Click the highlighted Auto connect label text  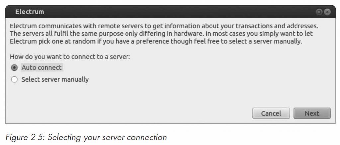[42, 68]
